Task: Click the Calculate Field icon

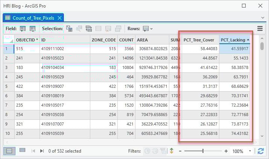Action: (x=32, y=29)
